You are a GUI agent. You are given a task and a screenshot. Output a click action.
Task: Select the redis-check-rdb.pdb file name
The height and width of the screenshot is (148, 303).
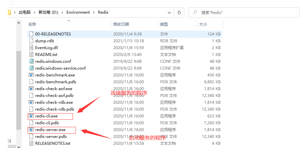click(x=54, y=109)
